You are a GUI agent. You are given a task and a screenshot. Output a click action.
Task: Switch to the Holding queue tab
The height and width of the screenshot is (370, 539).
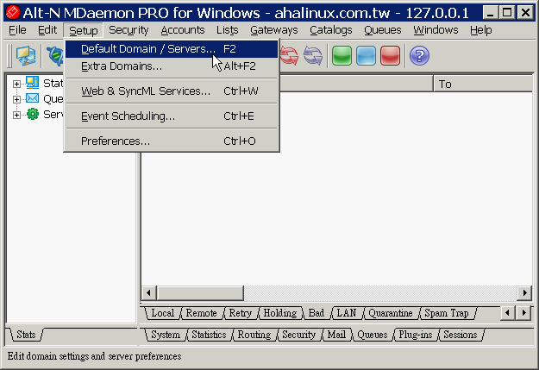click(279, 313)
